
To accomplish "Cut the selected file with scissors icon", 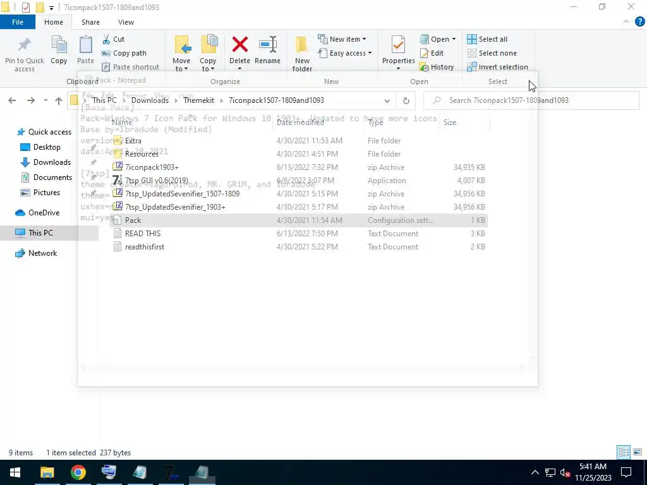I will point(114,39).
